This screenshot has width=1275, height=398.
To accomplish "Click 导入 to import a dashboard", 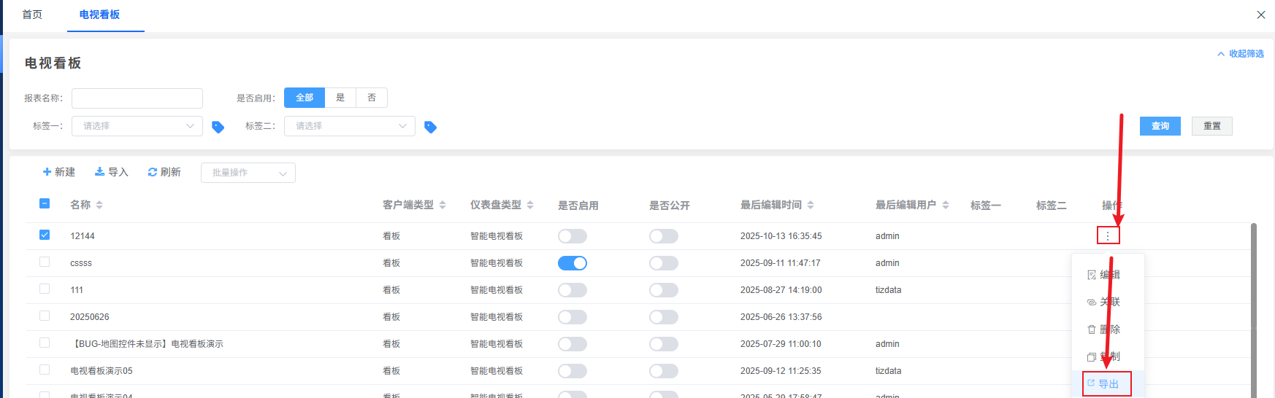I will tap(112, 172).
